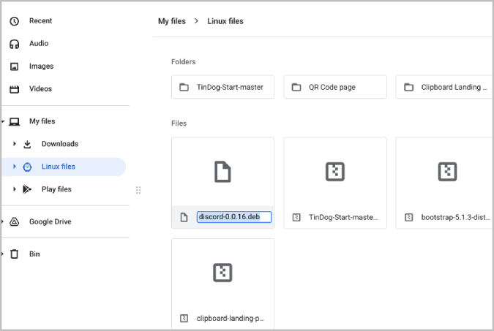Expand the Play files arrow
The width and height of the screenshot is (494, 331).
[x=15, y=189]
